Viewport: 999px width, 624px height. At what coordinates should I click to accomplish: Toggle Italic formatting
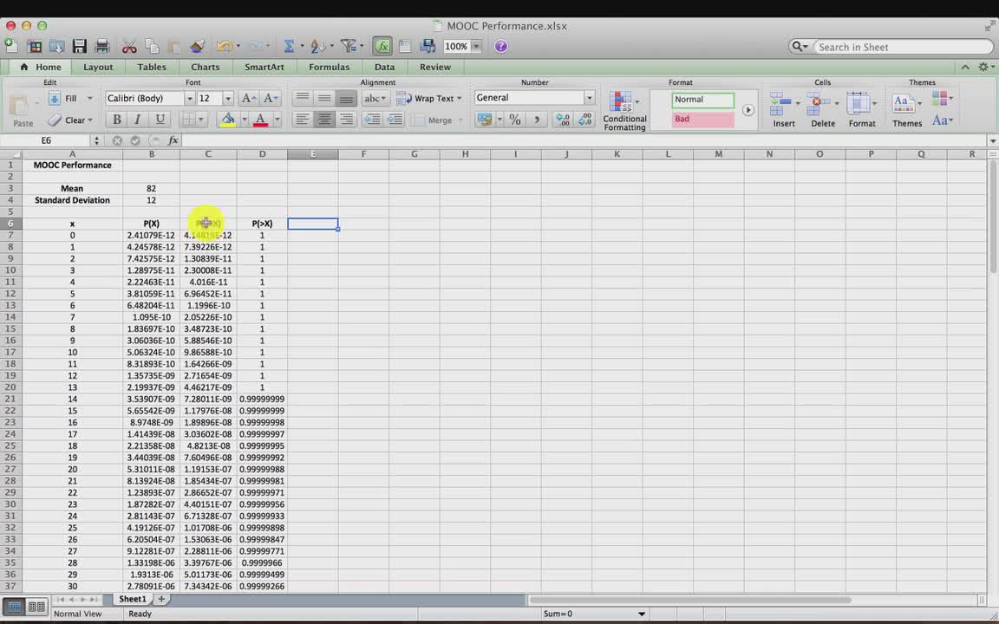point(137,120)
